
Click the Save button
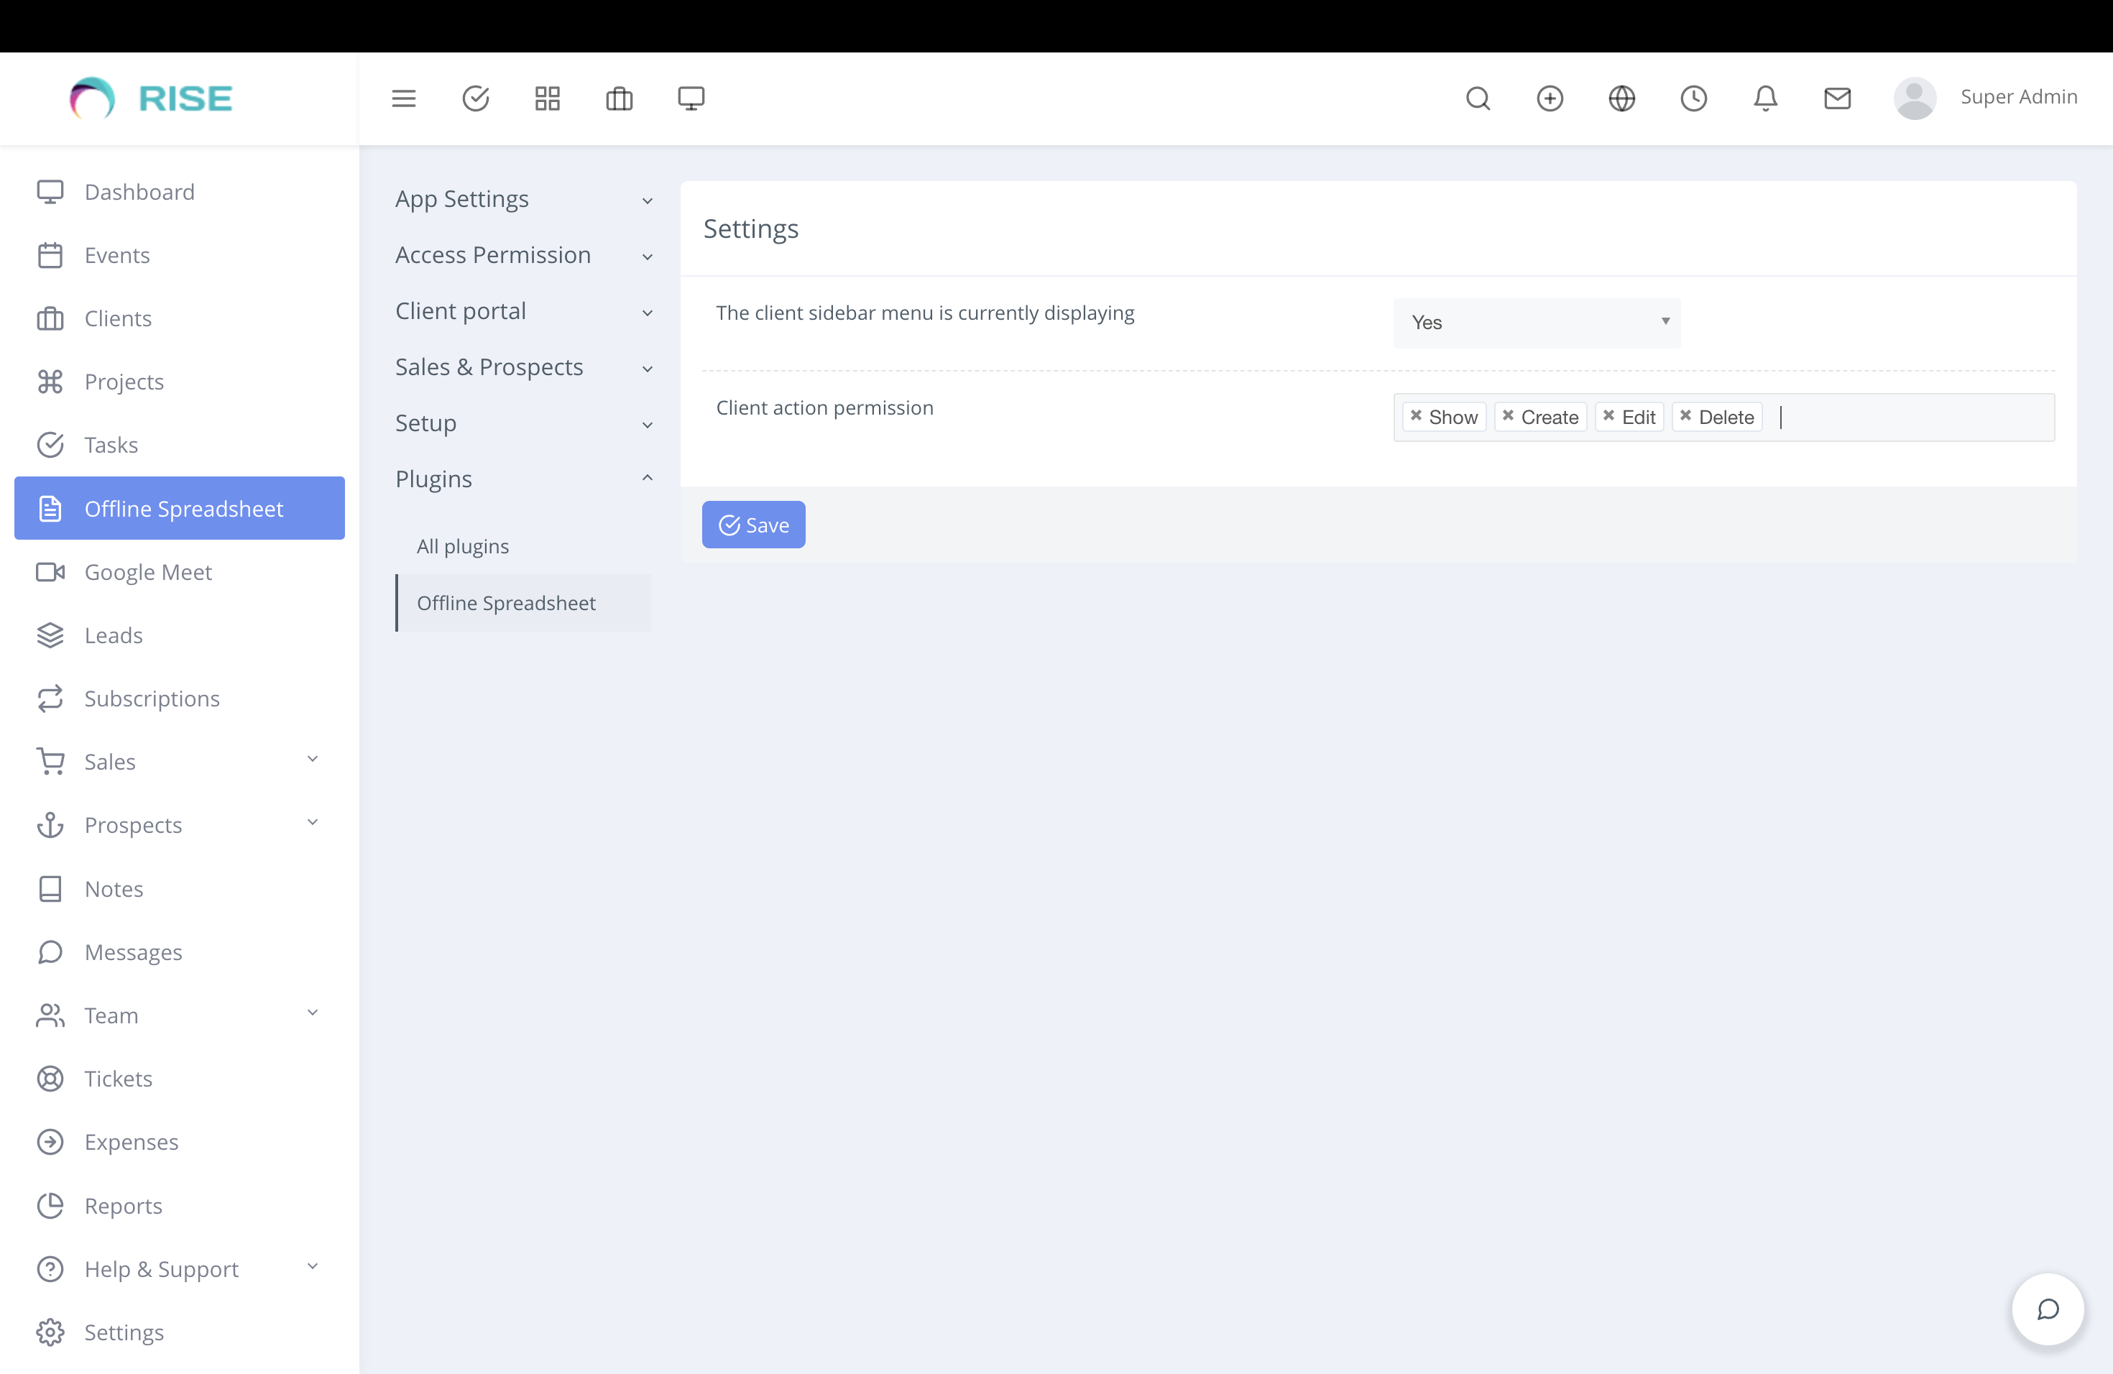pos(753,524)
